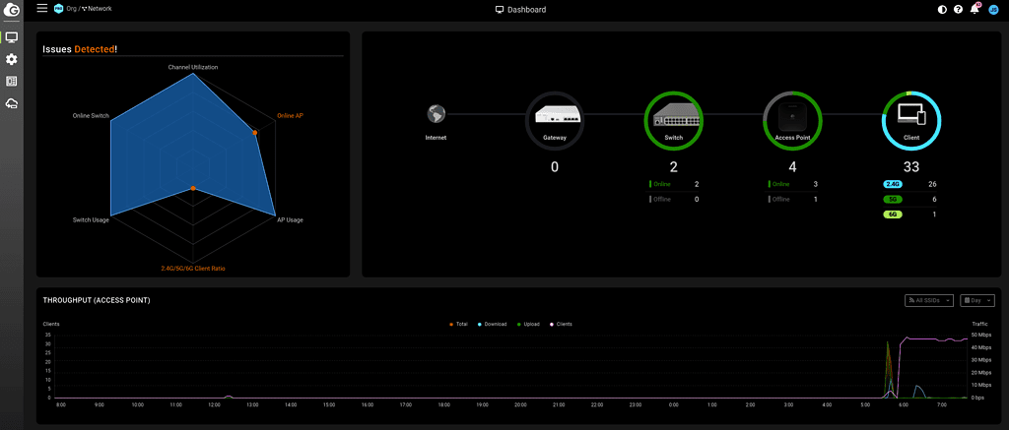Click the Online AP radar label

(290, 115)
